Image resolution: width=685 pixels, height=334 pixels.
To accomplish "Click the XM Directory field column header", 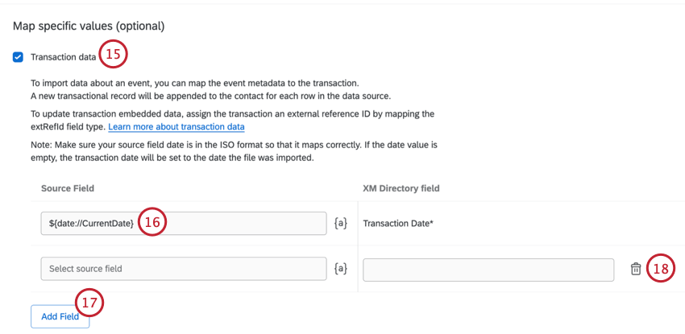I will tap(401, 188).
